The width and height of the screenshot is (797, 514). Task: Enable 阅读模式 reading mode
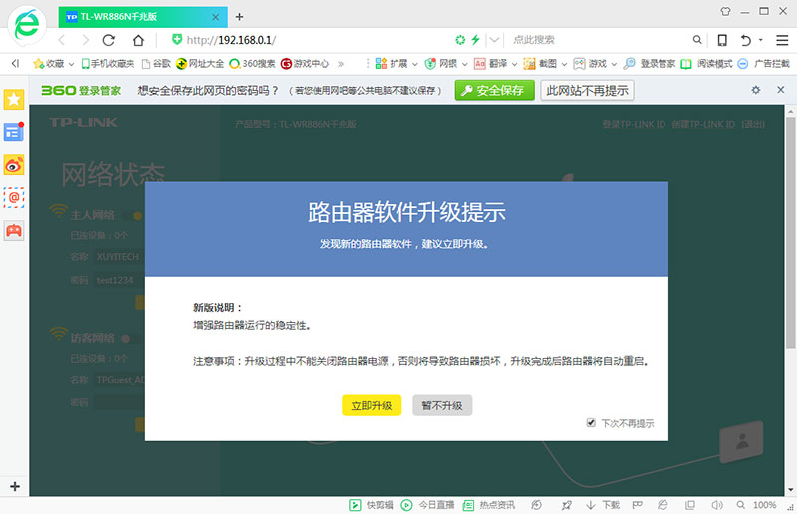point(707,63)
